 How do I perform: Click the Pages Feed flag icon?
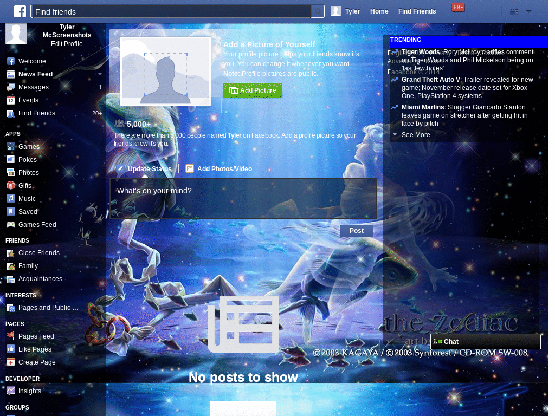coord(11,335)
